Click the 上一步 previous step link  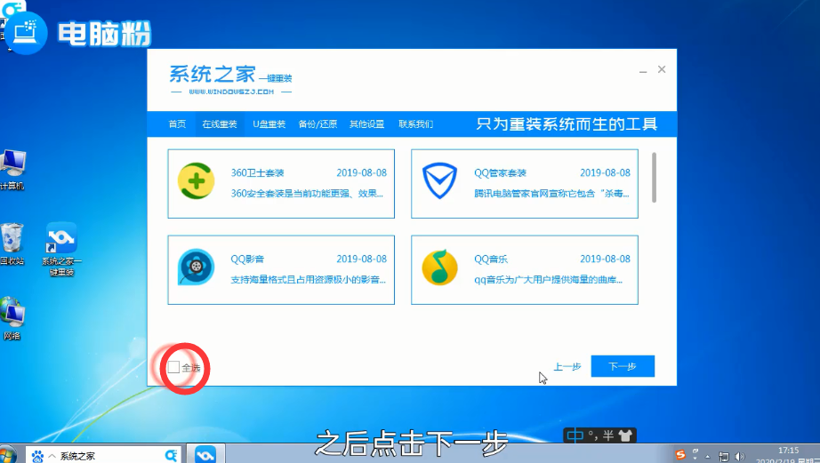567,367
